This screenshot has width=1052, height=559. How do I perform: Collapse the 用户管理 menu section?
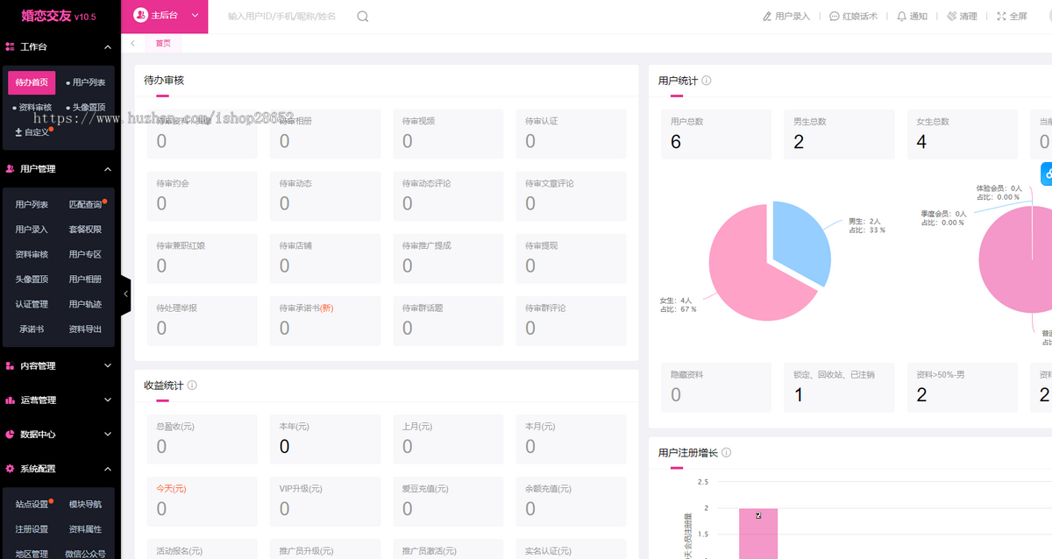(108, 169)
